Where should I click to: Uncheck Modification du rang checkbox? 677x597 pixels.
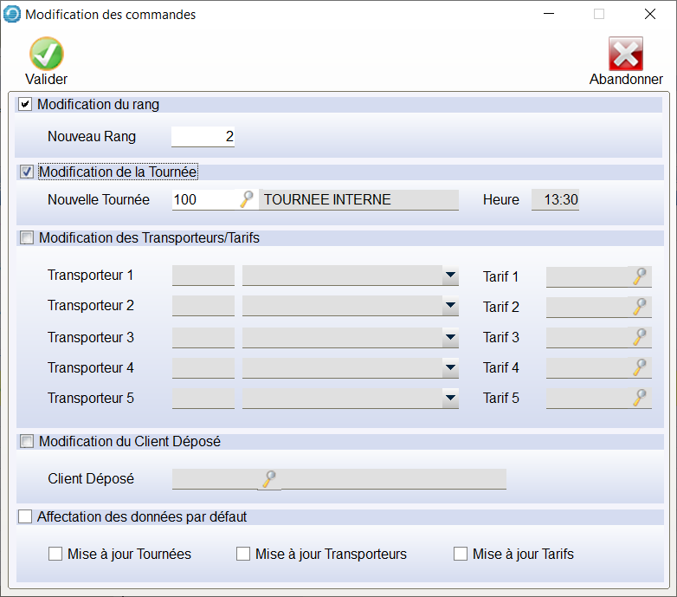click(25, 105)
